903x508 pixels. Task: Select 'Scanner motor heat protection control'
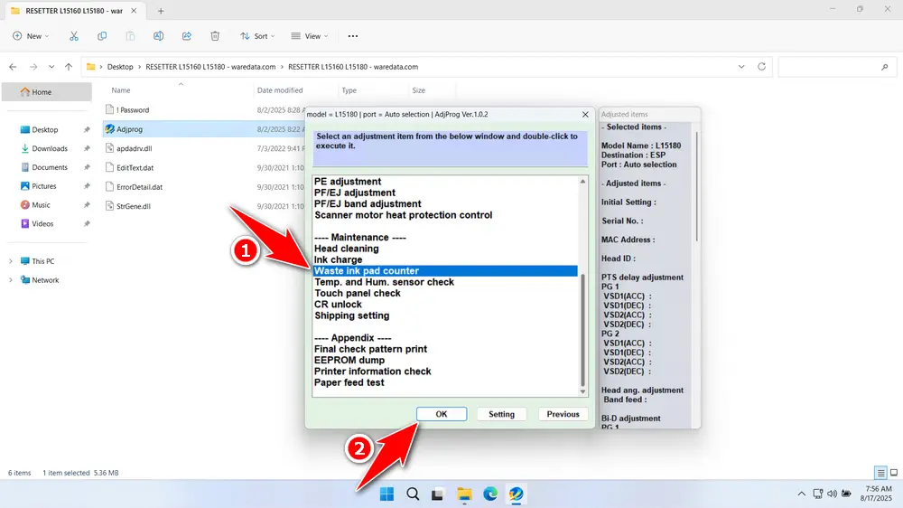403,215
